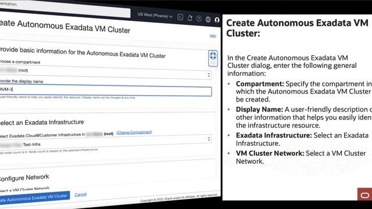
Task: Expand the Test-Infra Exadata infrastructure dropdown
Action: 105,142
